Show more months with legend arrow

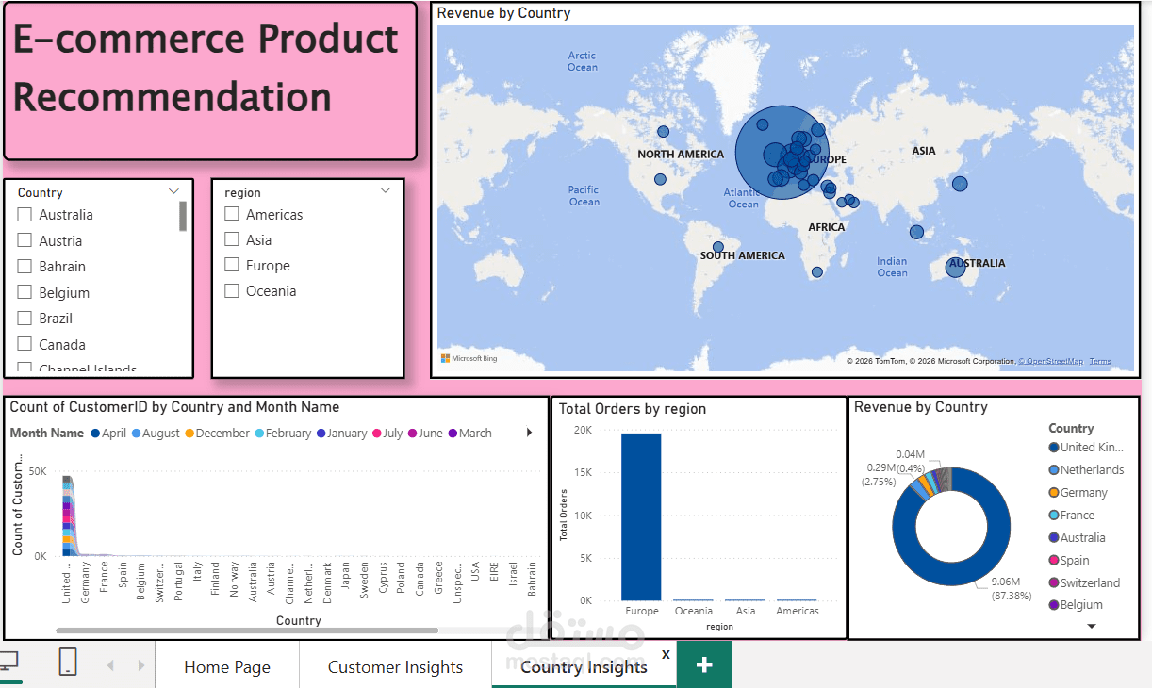[529, 433]
